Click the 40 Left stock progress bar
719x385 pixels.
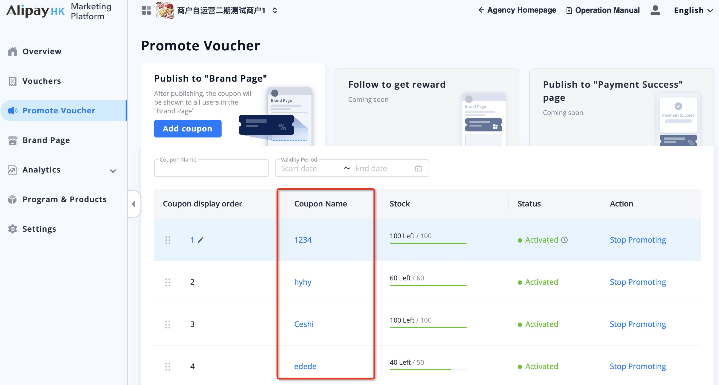[x=428, y=369]
